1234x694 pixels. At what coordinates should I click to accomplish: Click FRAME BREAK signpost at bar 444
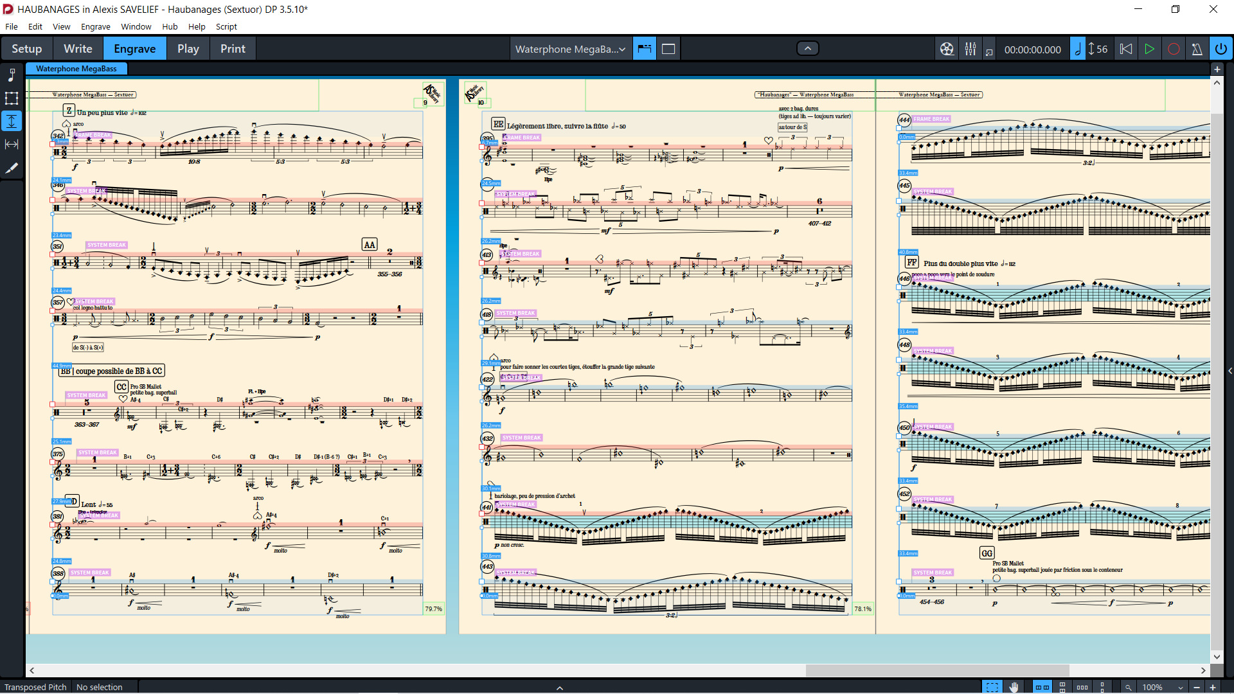coord(931,119)
